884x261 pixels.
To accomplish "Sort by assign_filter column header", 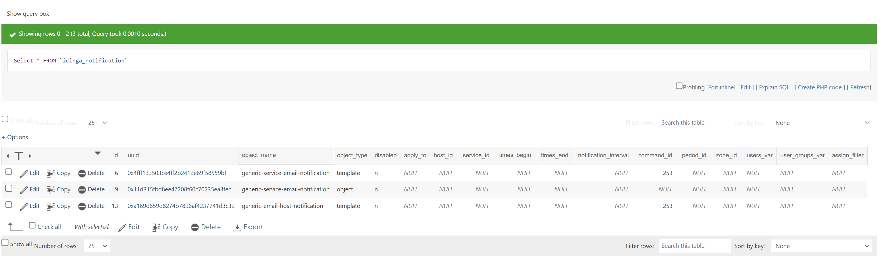I will coord(847,156).
